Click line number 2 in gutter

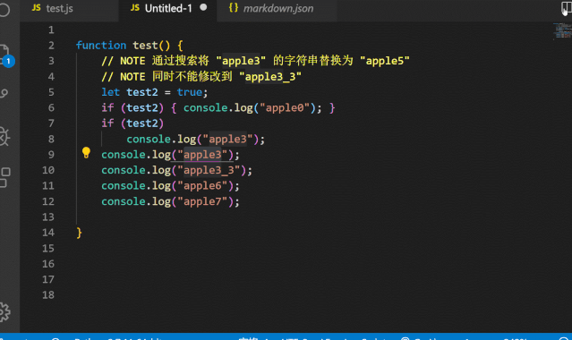pos(51,46)
